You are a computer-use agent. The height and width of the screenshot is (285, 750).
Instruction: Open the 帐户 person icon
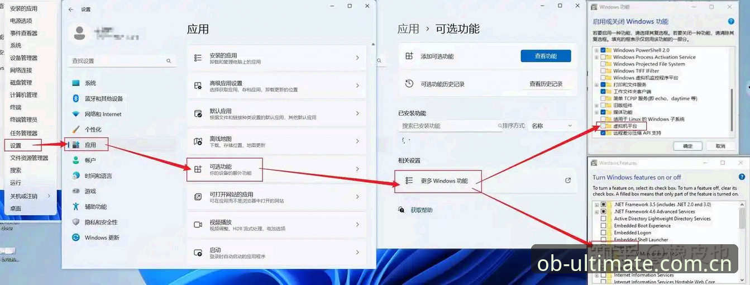click(x=76, y=160)
